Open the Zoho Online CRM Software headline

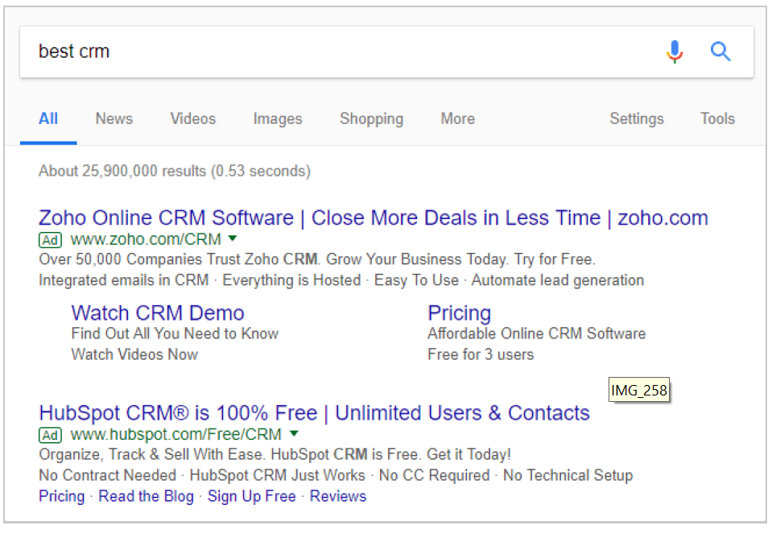tap(374, 218)
